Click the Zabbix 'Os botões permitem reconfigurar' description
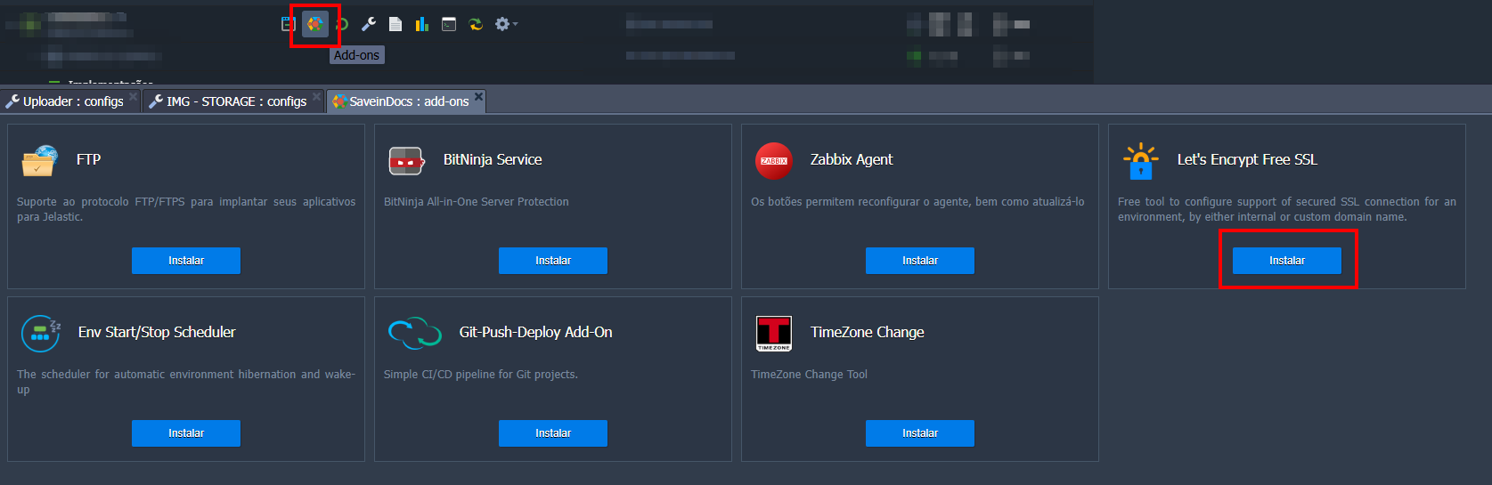The image size is (1492, 485). click(917, 202)
